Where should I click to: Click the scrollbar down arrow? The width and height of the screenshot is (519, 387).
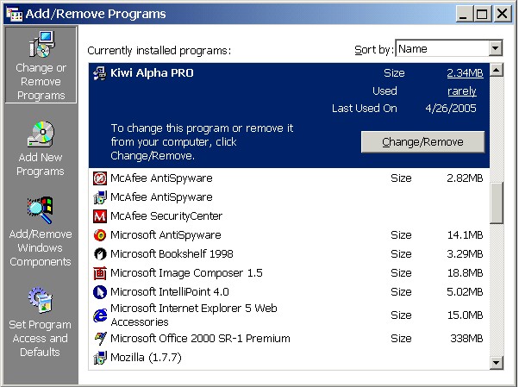pyautogui.click(x=497, y=362)
